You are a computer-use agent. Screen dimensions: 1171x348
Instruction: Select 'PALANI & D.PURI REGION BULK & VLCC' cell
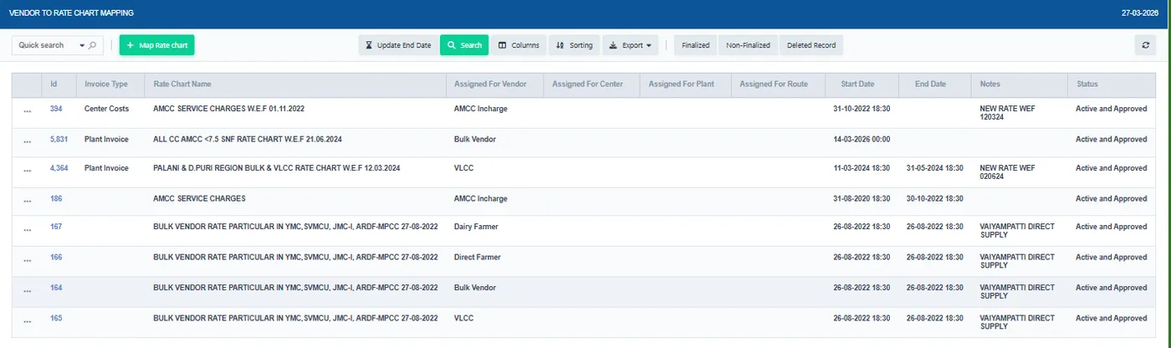pos(276,168)
